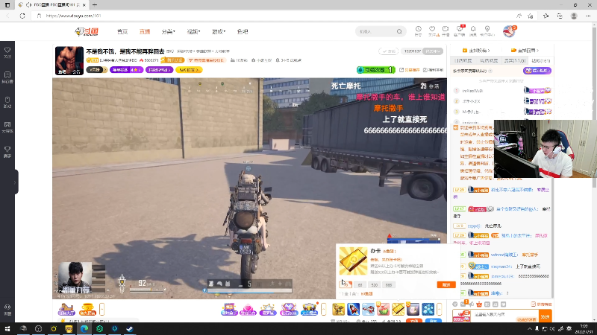597x335 pixels.
Task: Open the bookmark ranking icon in left sidebar
Action: click(7, 75)
